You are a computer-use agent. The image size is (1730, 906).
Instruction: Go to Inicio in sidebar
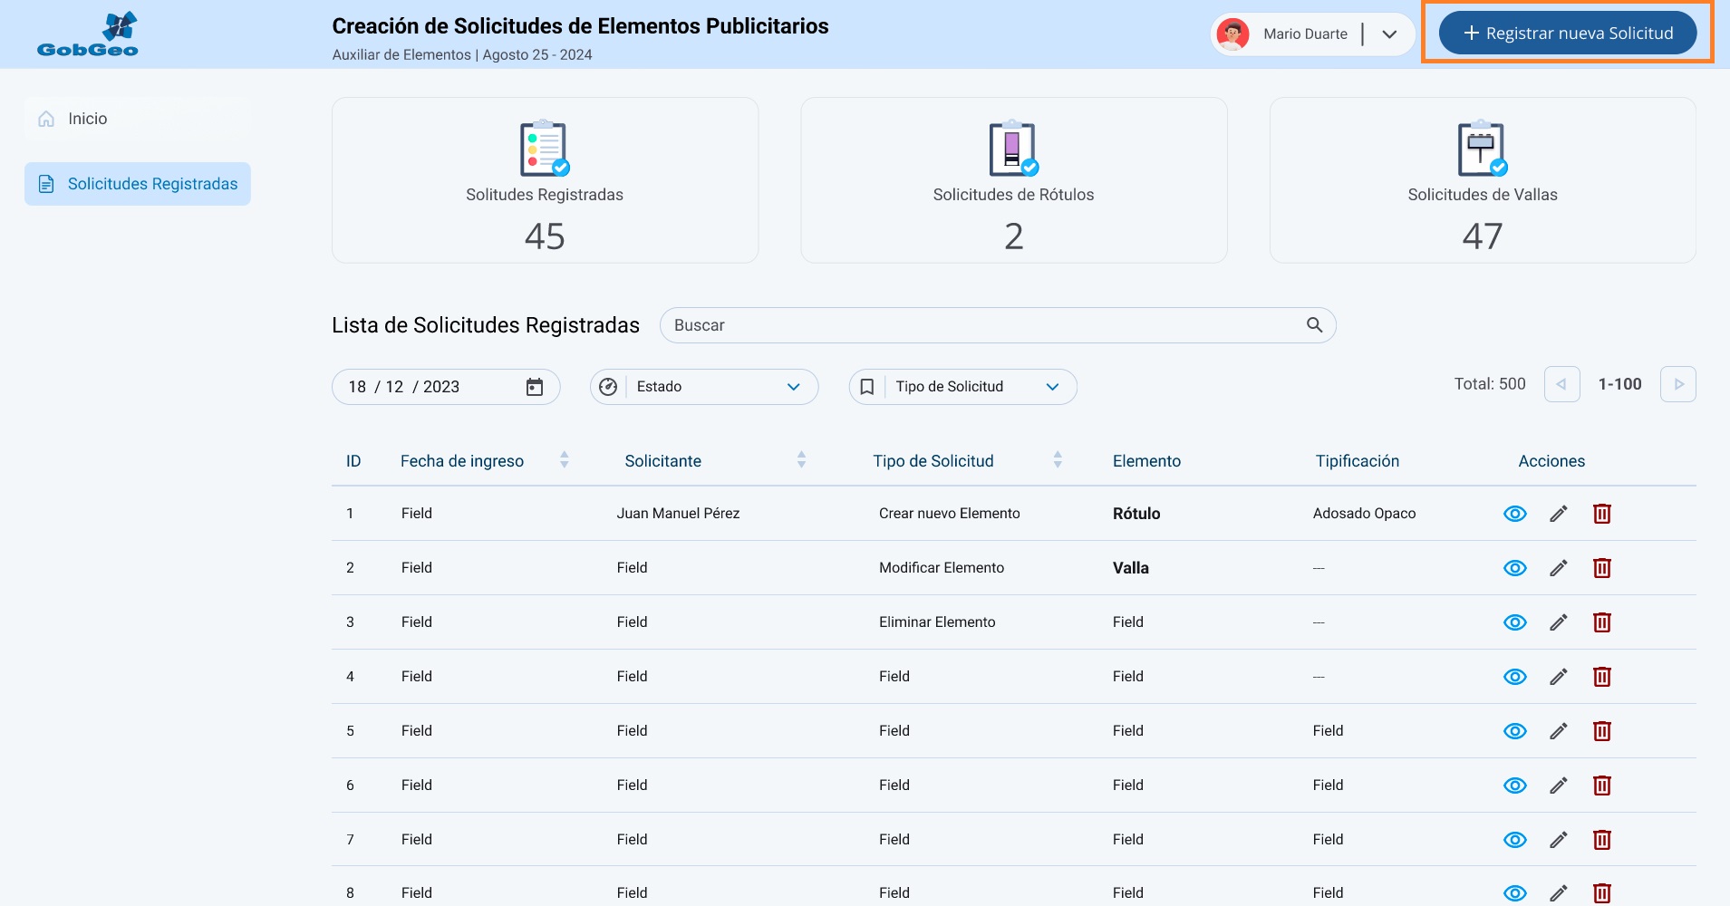pos(87,119)
